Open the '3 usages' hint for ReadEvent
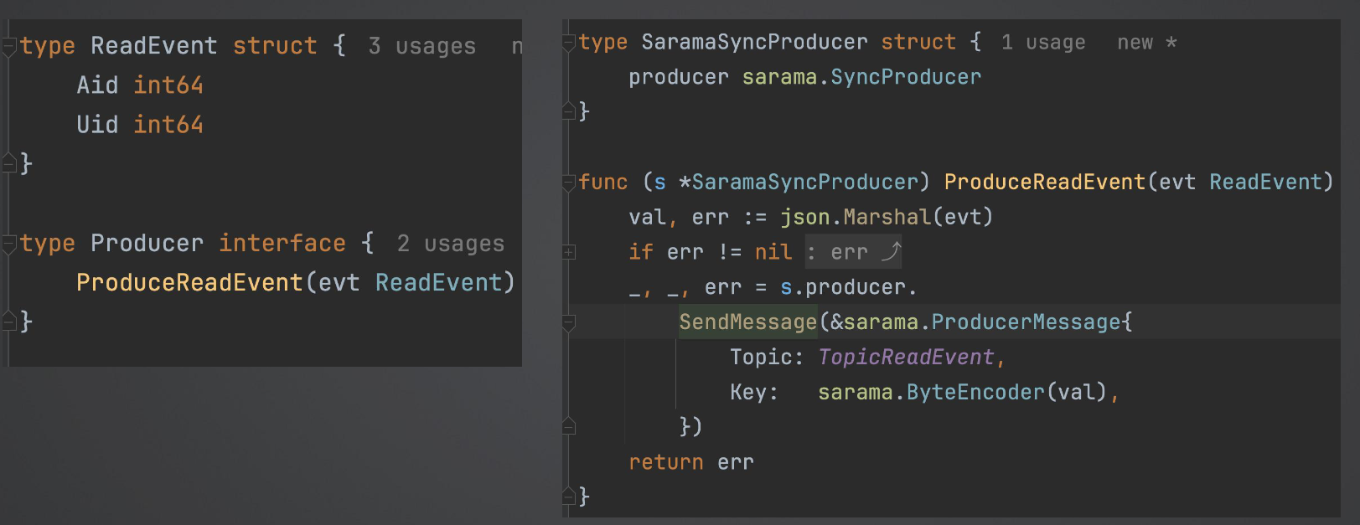Viewport: 1360px width, 525px height. click(422, 46)
